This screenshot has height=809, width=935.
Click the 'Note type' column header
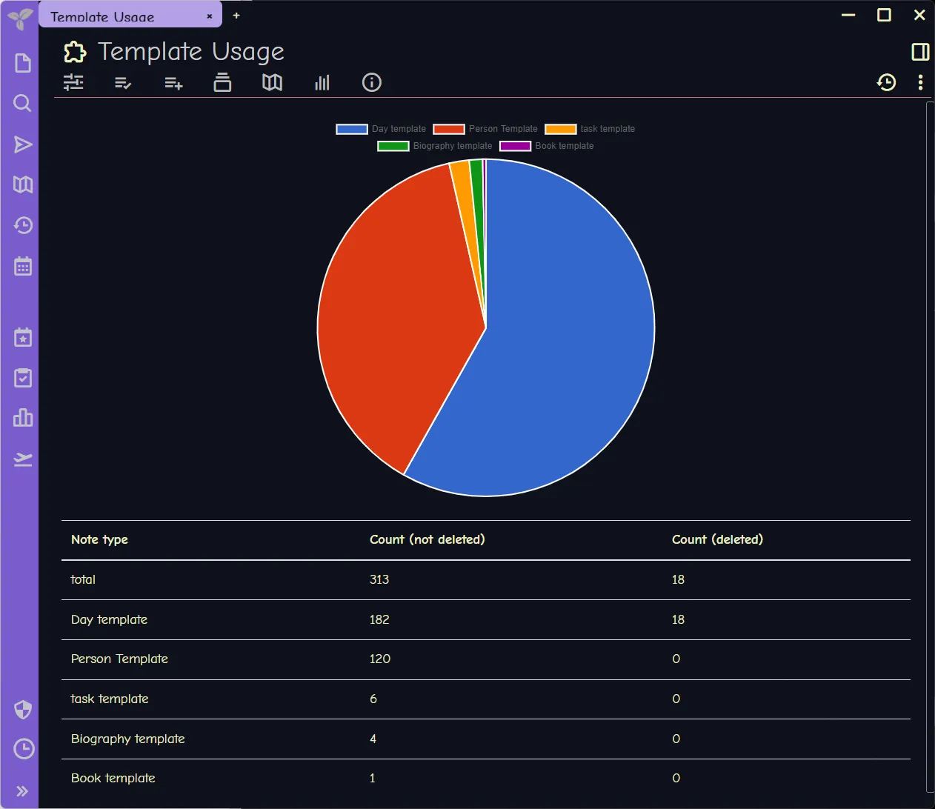99,539
